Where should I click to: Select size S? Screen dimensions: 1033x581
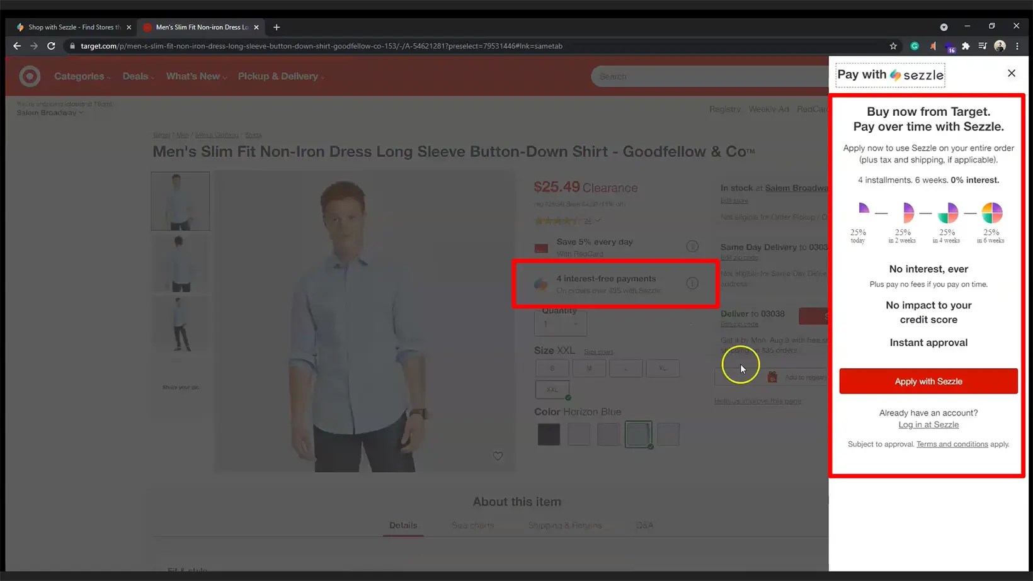552,368
